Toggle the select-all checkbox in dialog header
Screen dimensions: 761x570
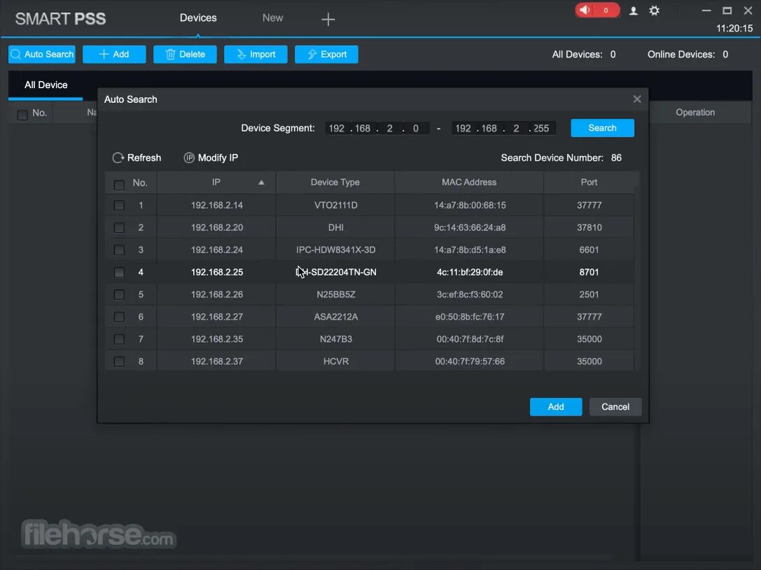tap(119, 185)
